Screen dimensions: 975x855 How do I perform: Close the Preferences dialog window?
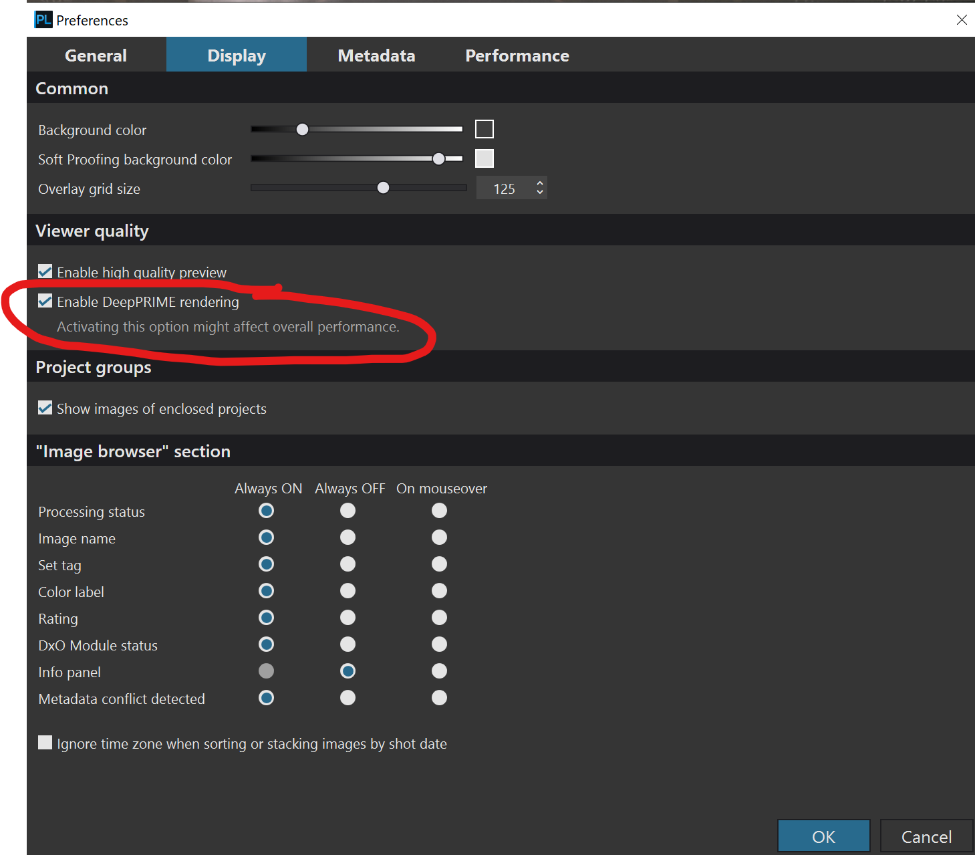click(x=961, y=20)
